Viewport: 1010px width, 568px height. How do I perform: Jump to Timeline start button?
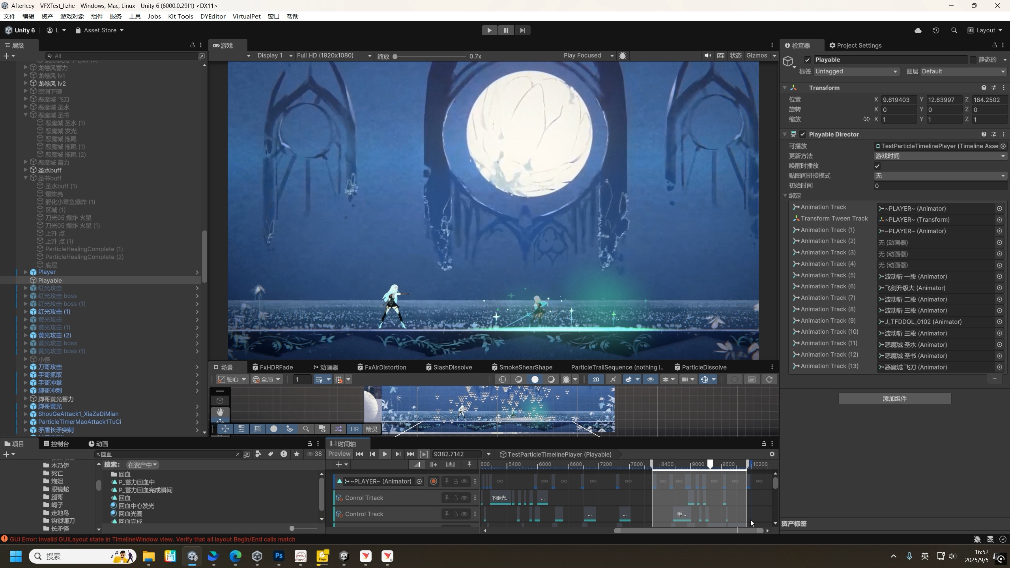359,454
